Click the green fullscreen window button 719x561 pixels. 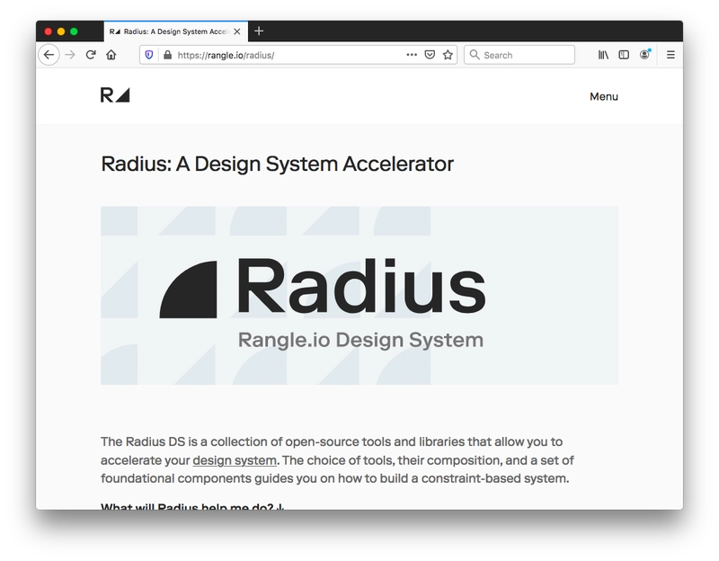pos(74,31)
